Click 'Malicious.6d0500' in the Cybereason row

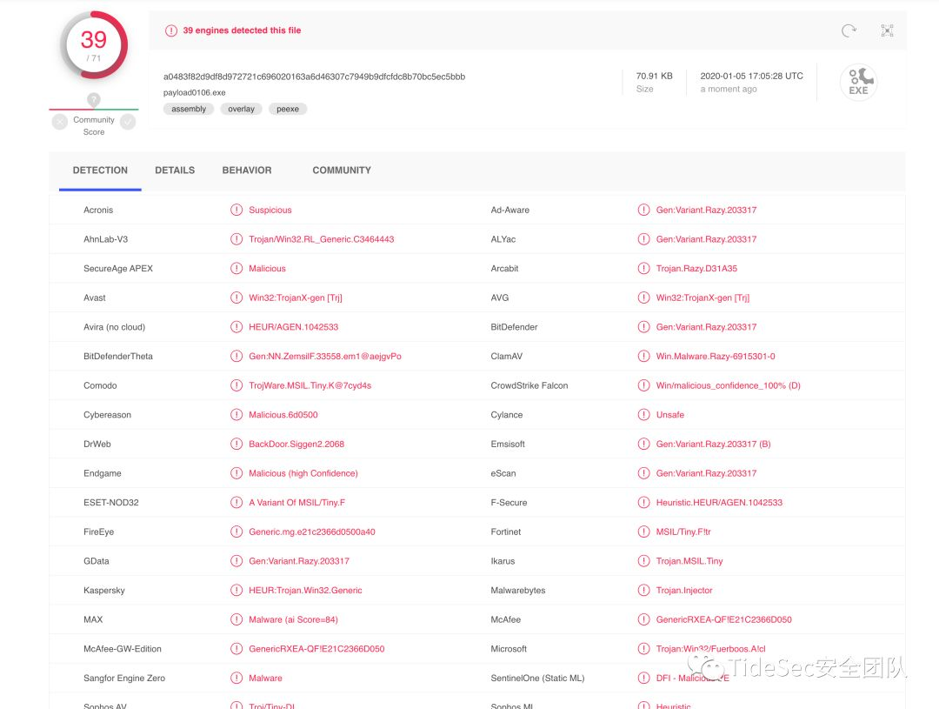pyautogui.click(x=283, y=415)
